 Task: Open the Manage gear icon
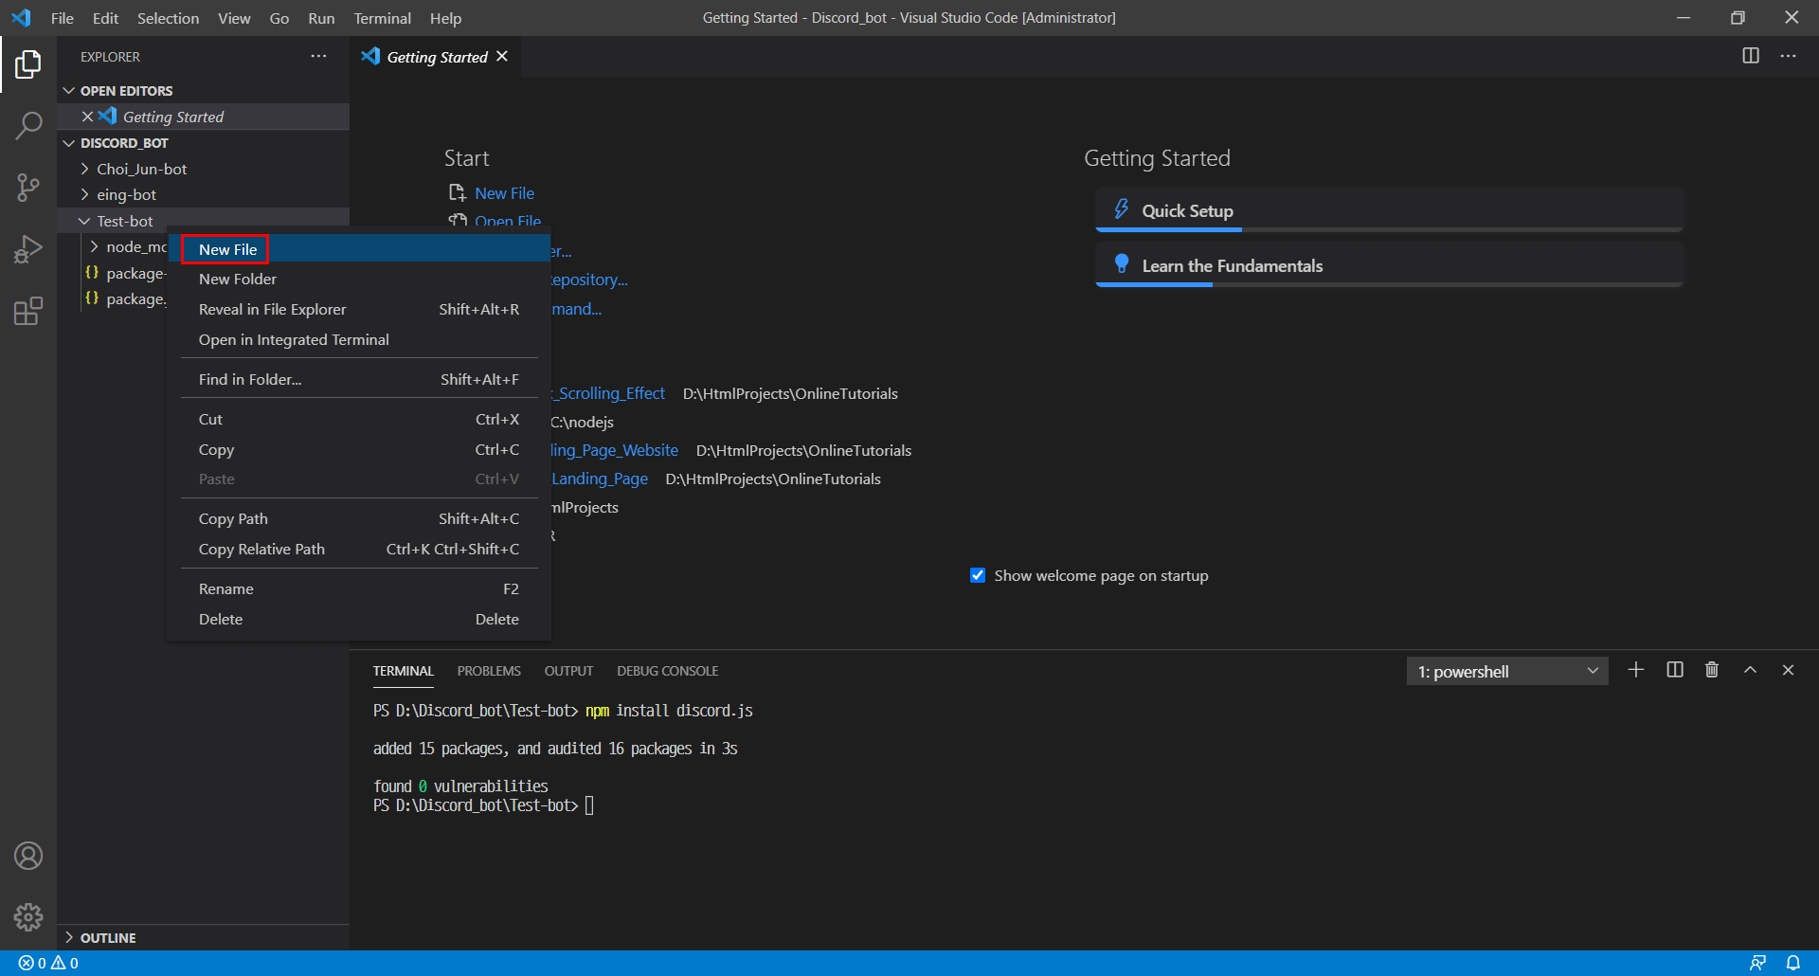[28, 916]
